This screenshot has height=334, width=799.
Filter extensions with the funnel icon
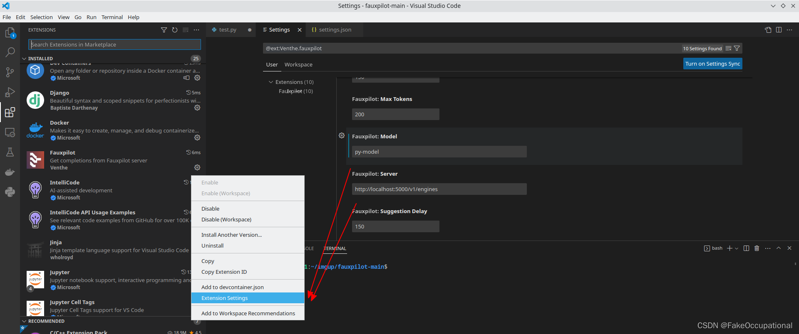pyautogui.click(x=164, y=30)
